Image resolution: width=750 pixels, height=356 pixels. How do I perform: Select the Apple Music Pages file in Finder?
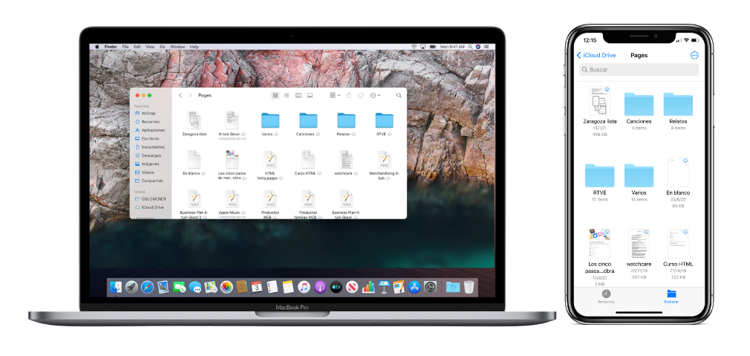point(232,198)
